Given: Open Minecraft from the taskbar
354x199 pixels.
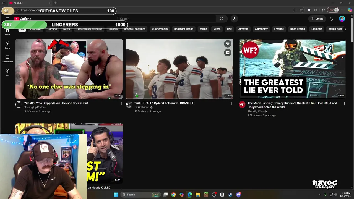Looking at the screenshot, I should tap(206, 195).
